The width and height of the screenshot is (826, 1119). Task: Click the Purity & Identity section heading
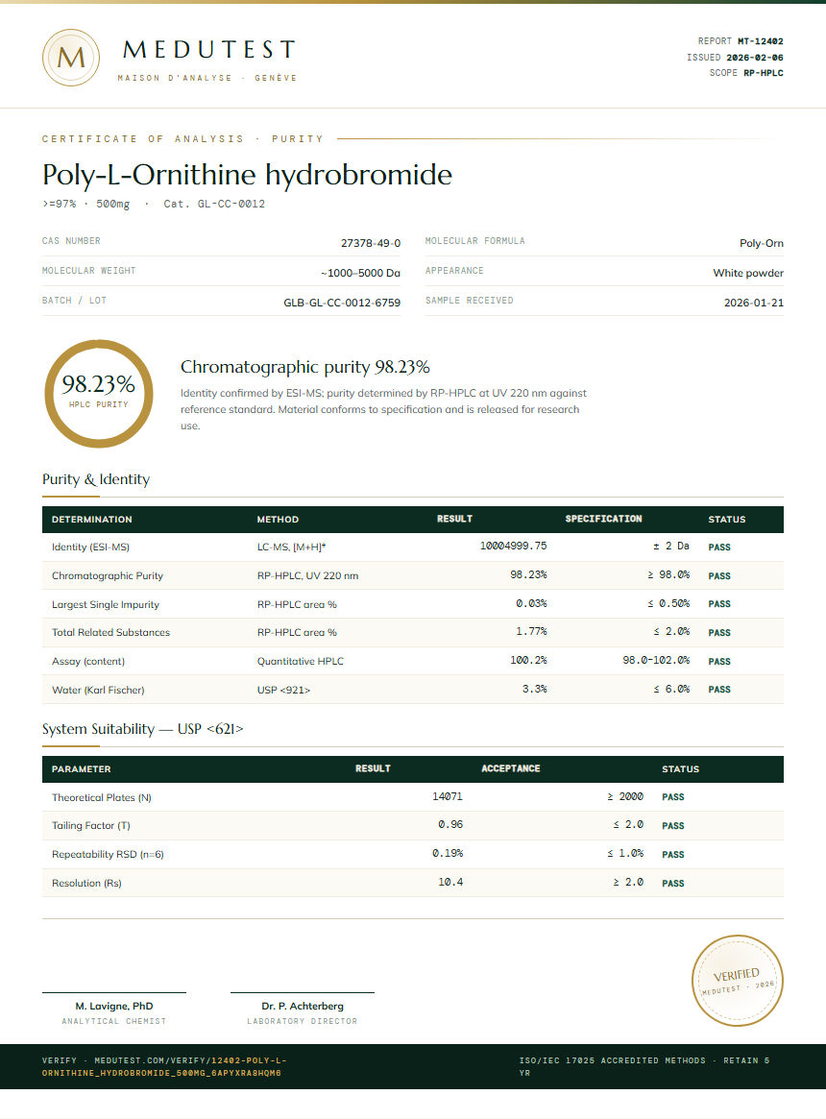coord(96,479)
